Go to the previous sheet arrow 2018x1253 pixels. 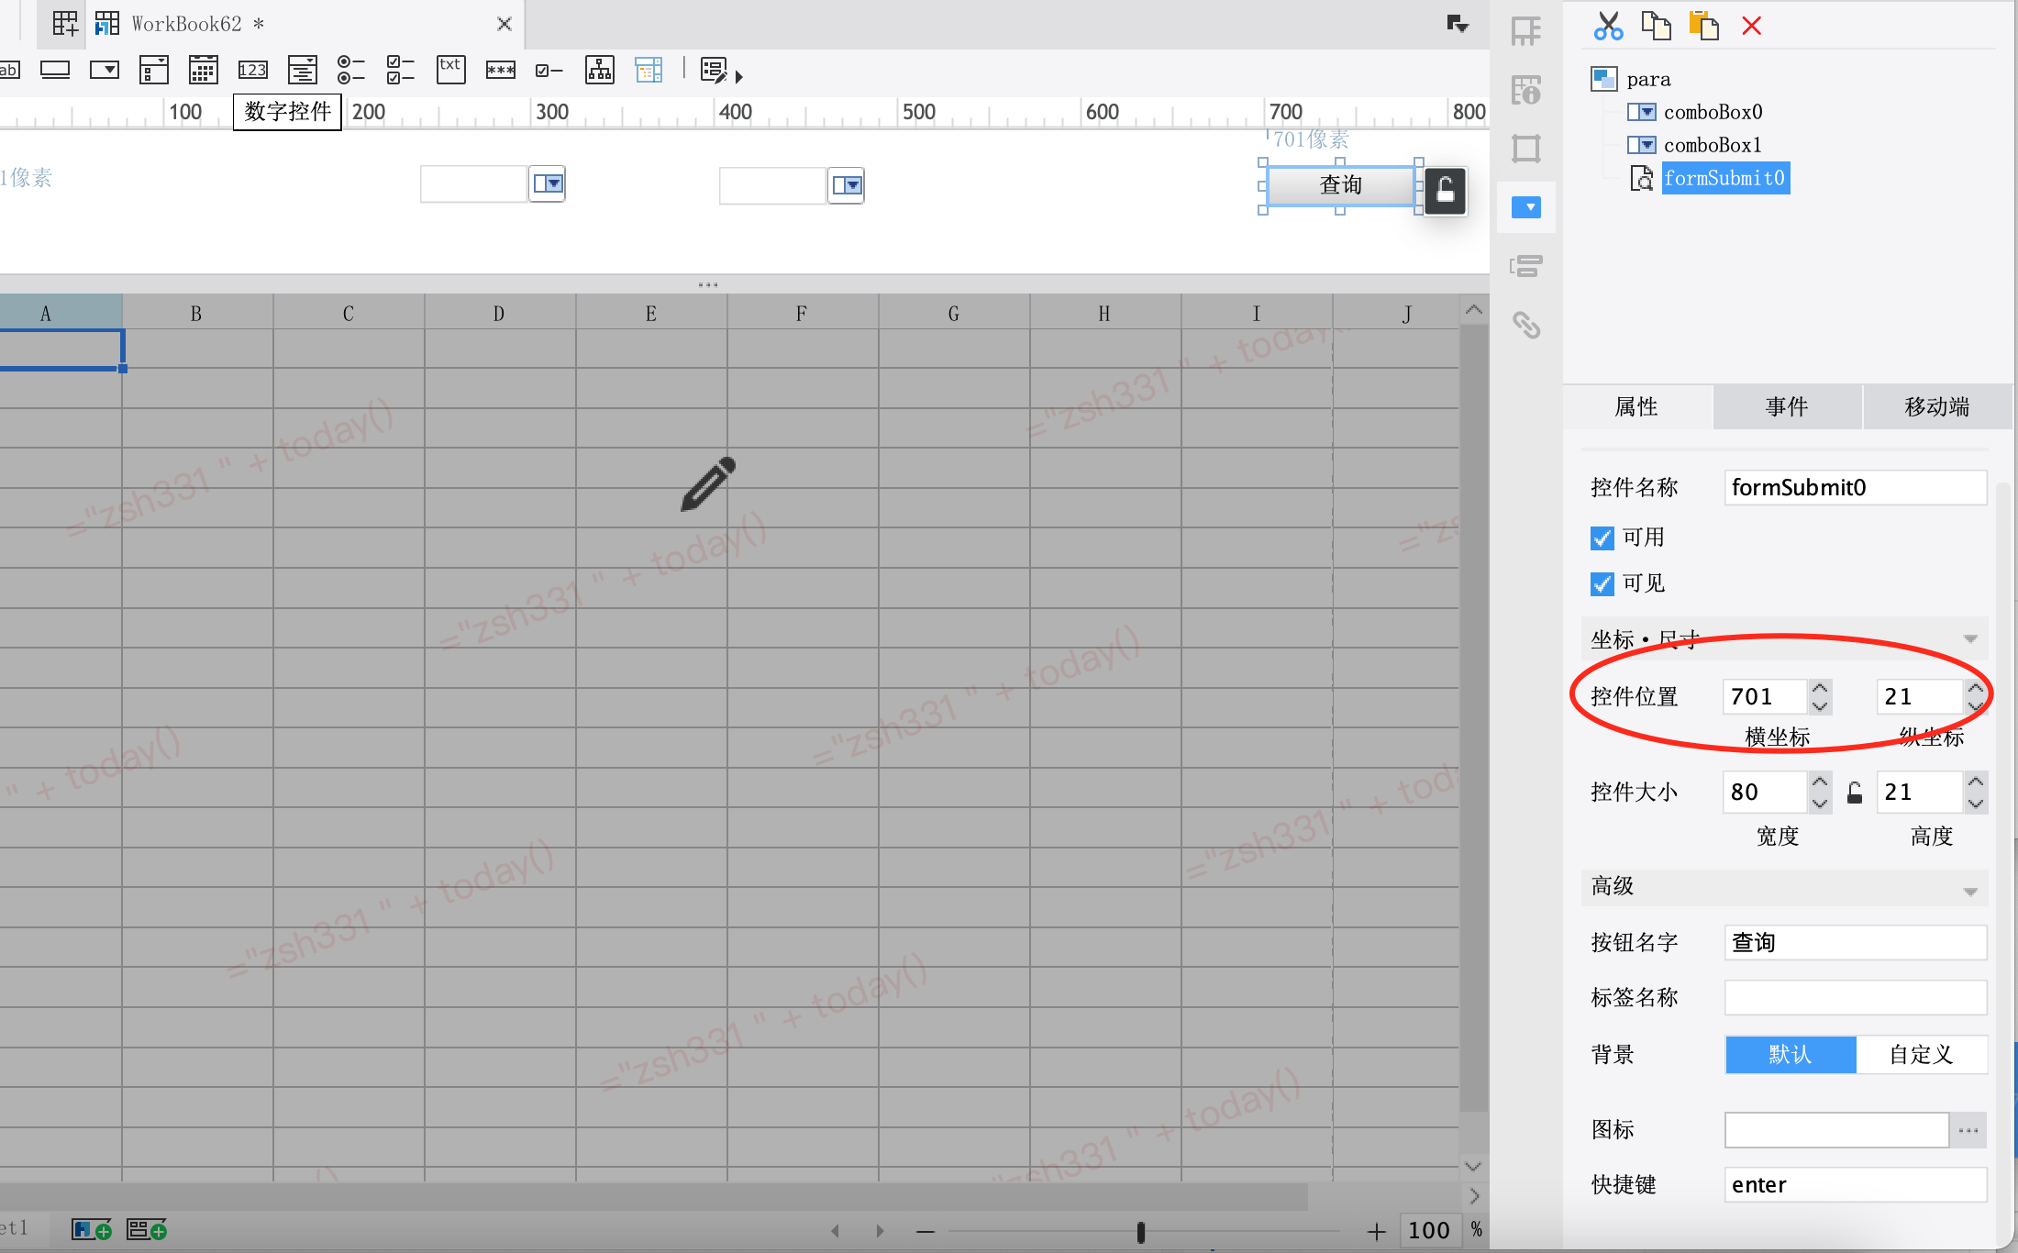(835, 1231)
